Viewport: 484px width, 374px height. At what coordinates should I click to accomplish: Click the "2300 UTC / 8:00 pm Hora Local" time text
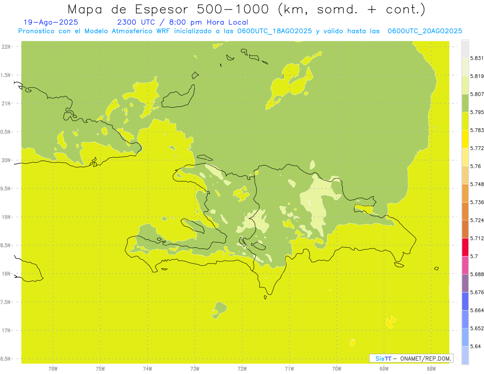pos(182,23)
